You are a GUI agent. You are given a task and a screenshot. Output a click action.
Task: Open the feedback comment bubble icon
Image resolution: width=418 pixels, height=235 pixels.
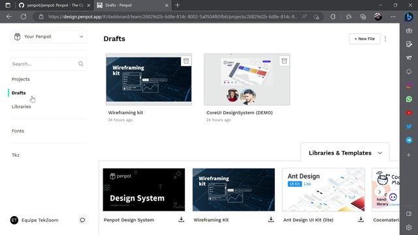pos(82,220)
